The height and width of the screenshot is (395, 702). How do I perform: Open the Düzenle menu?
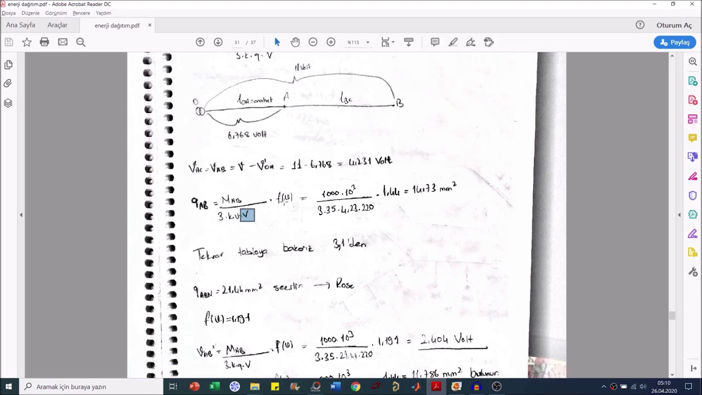click(30, 13)
